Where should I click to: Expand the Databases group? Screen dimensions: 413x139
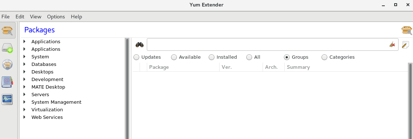coord(25,64)
